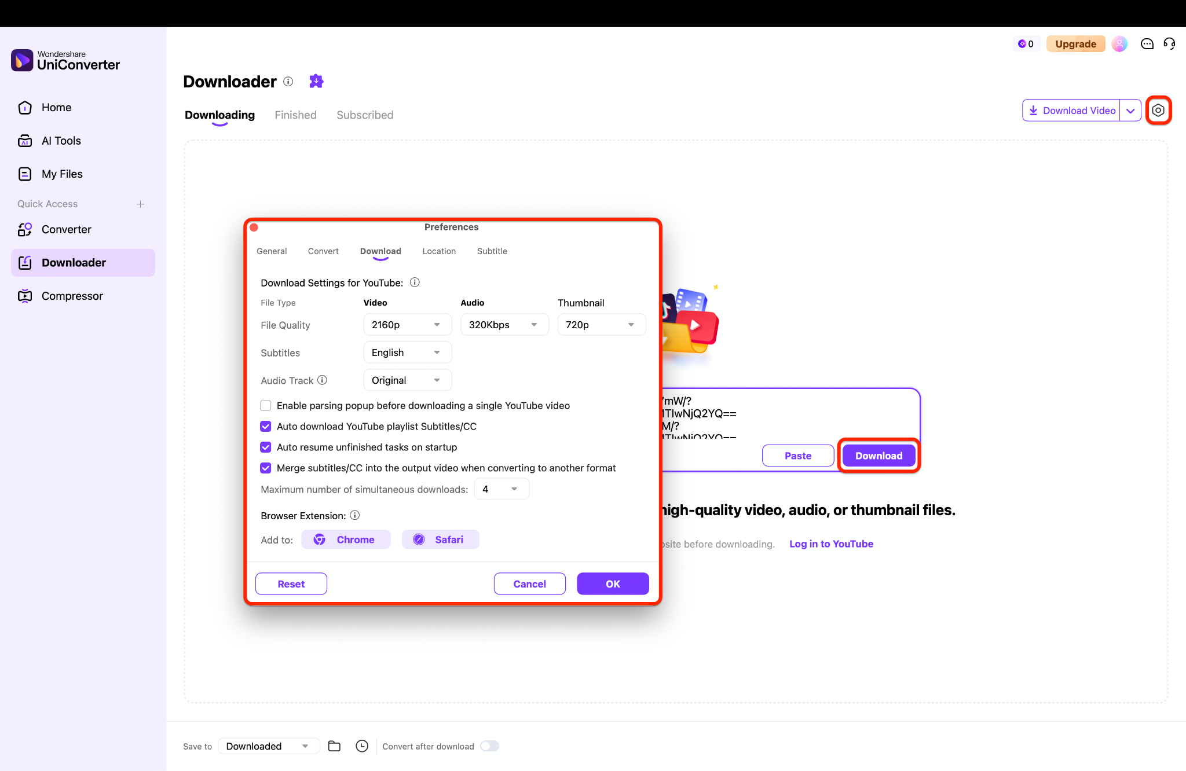Click the My Files sidebar label

point(62,174)
